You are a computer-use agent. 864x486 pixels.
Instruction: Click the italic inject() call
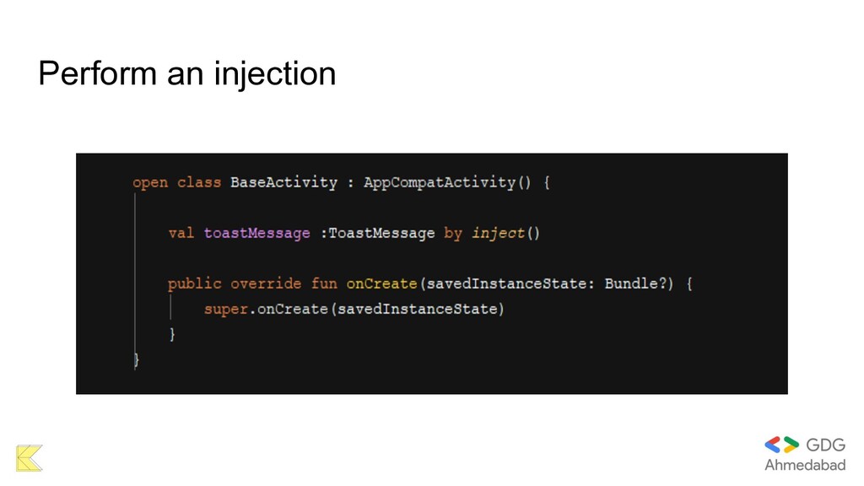pyautogui.click(x=506, y=233)
